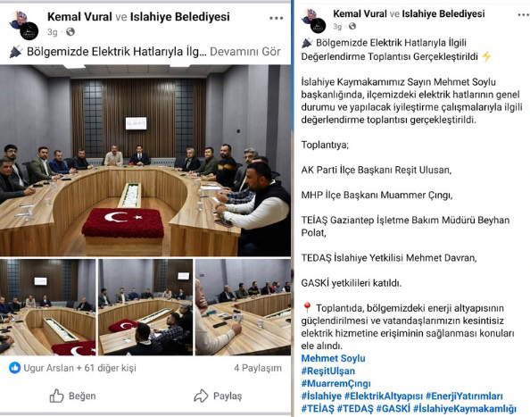This screenshot has width=530, height=417.
Task: View the 4 Paylaşım shares list
Action: [258, 368]
